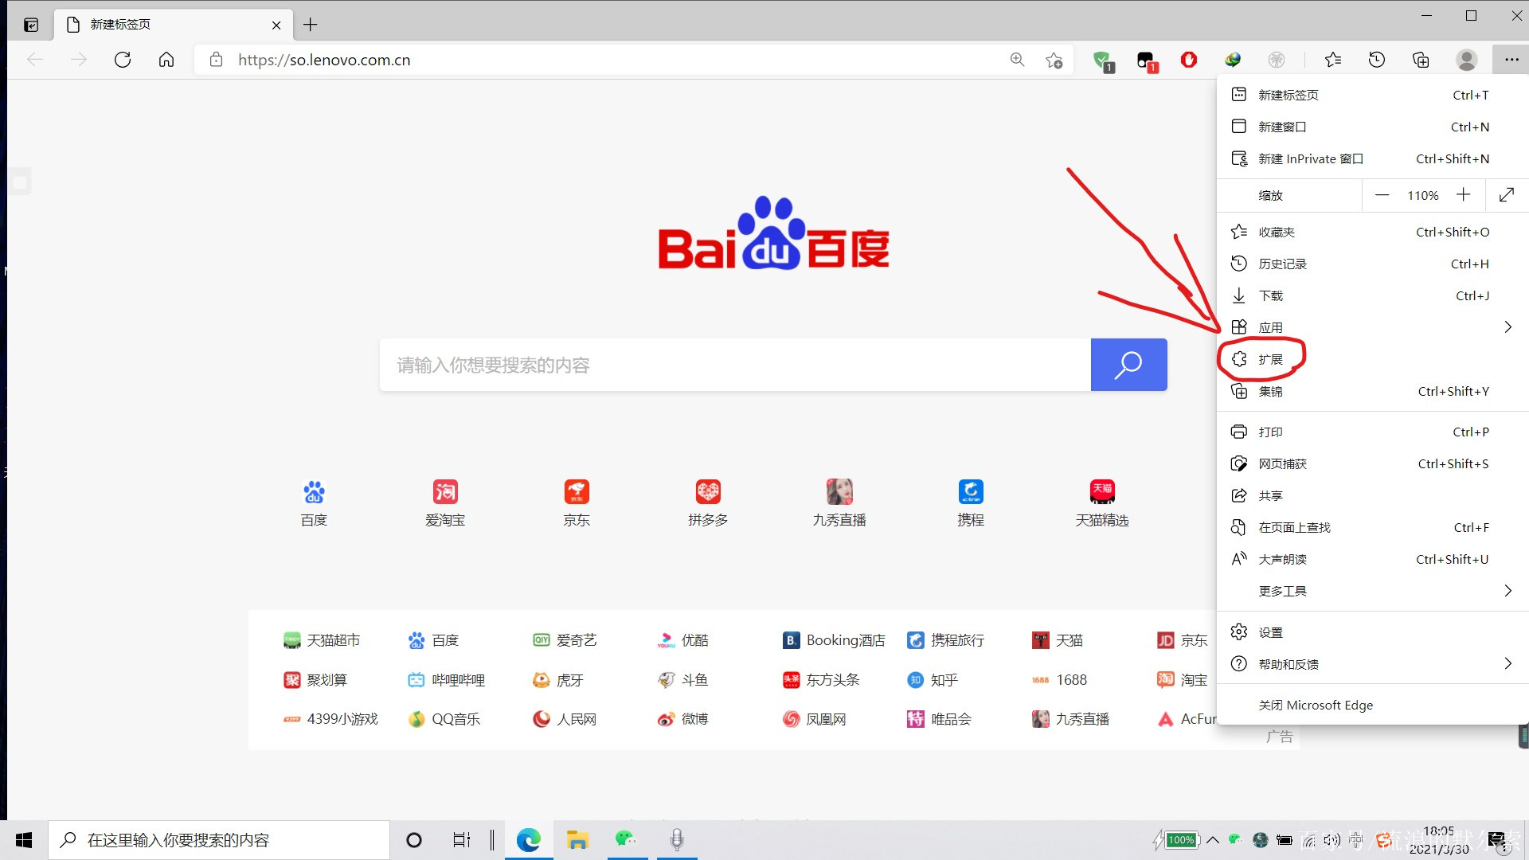Select 新建 InPrivate 窗口 menu item

pos(1373,158)
